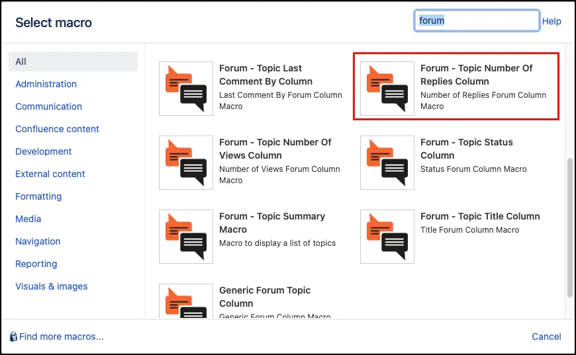Show Confluence content macros

pos(58,129)
